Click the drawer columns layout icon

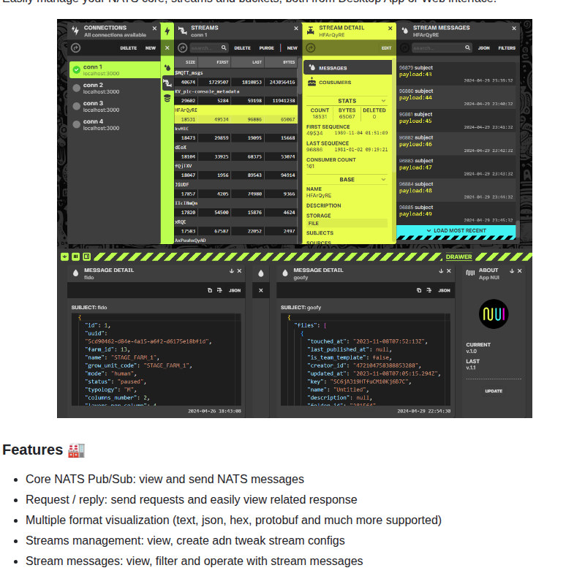point(76,257)
